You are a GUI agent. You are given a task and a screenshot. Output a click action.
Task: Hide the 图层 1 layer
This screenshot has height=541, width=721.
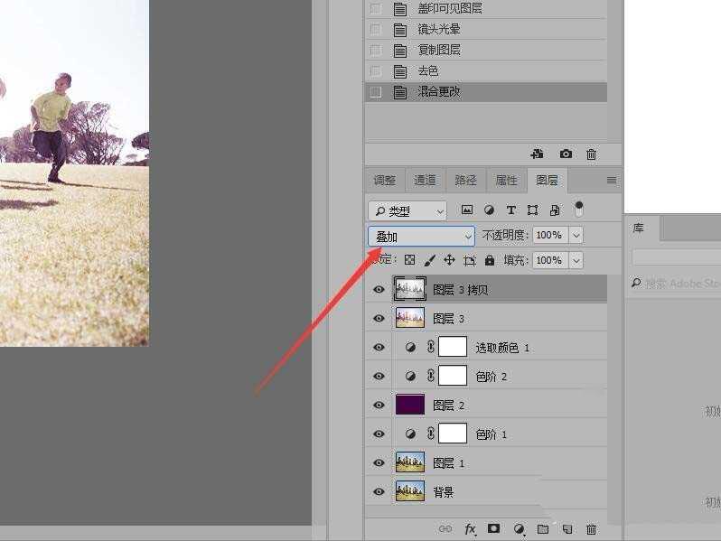pos(379,462)
